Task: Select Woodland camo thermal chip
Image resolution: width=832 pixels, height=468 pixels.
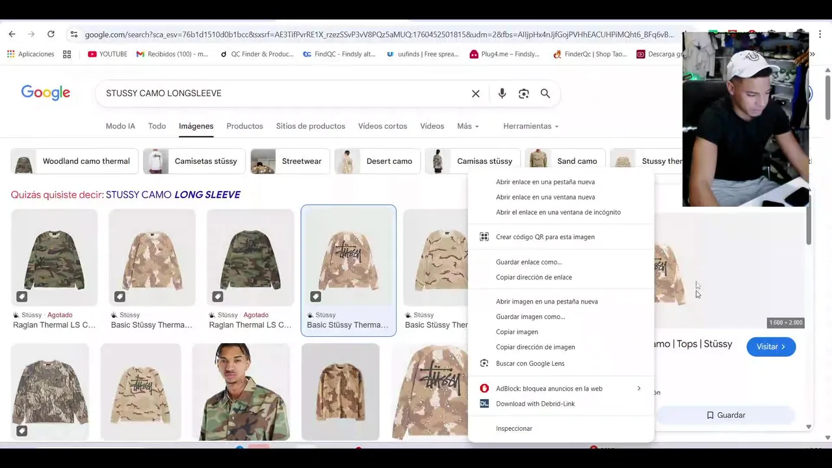Action: [x=75, y=161]
